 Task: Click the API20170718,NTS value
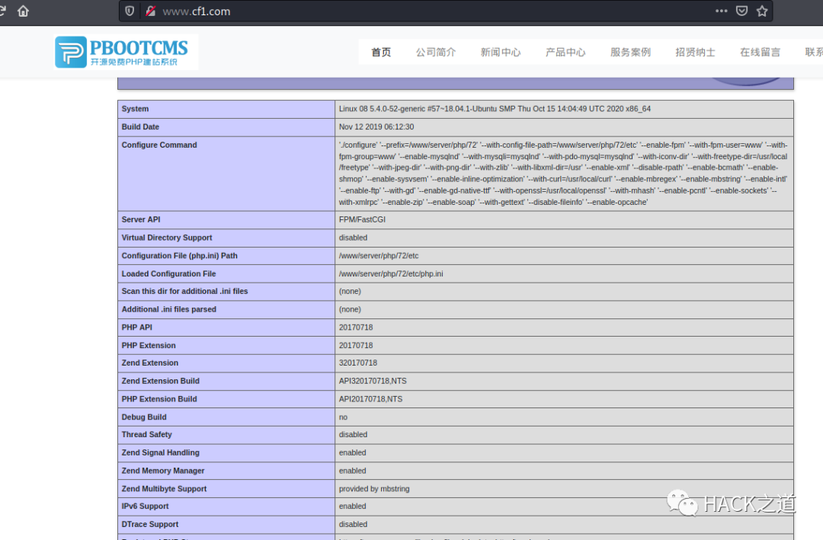click(370, 399)
